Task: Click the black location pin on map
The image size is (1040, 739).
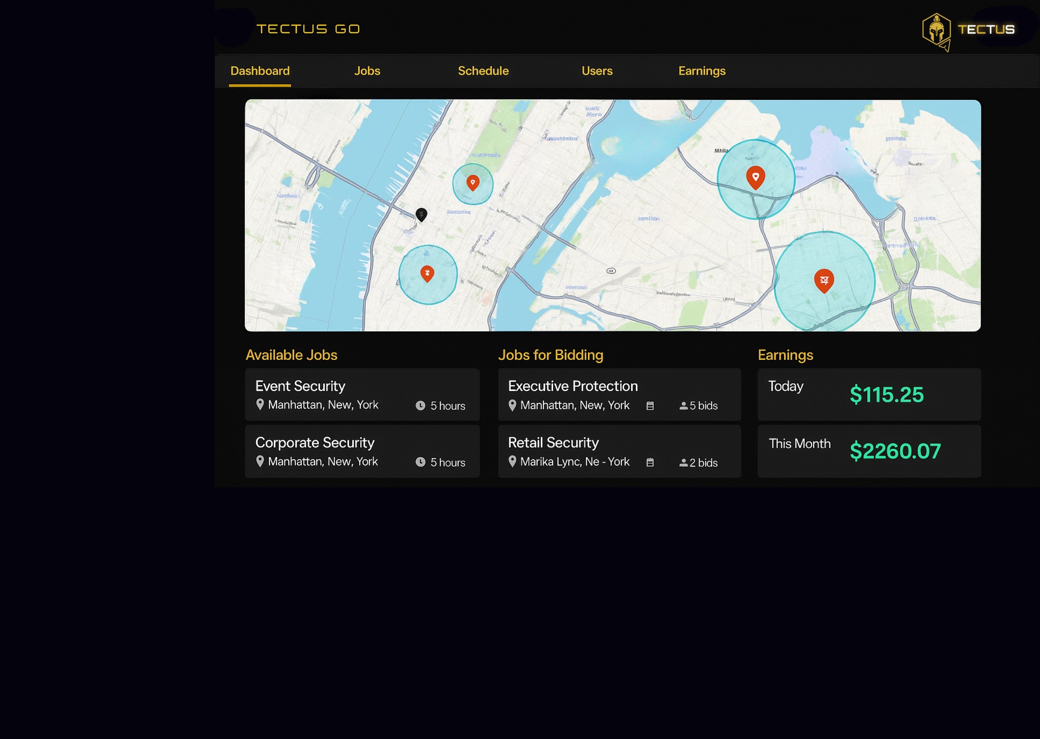Action: (x=421, y=215)
